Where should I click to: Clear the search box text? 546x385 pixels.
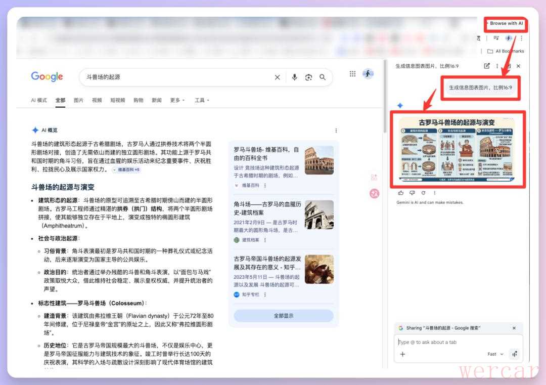(x=277, y=77)
